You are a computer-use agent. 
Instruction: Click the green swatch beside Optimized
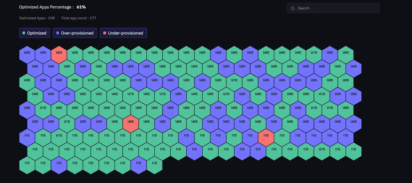(24, 33)
